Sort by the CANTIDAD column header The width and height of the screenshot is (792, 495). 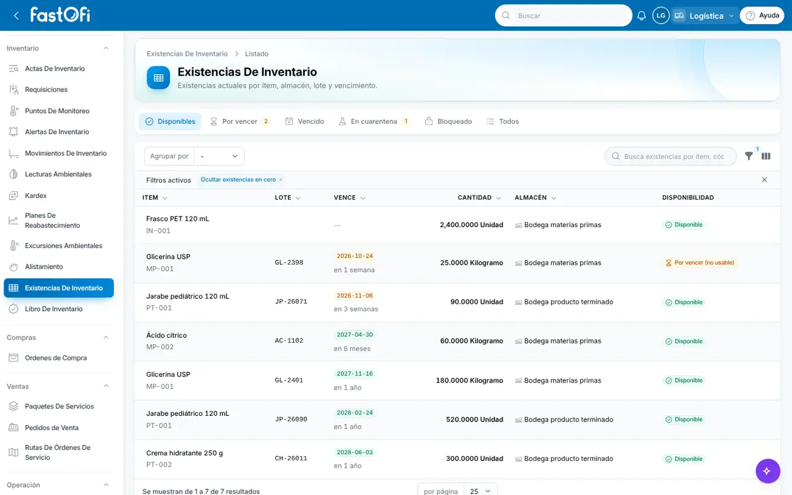[x=480, y=198]
